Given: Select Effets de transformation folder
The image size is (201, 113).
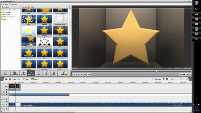Looking at the screenshot, I should [9, 17].
